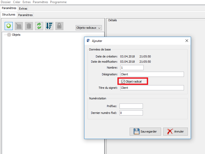
Task: Click the Préfixe input field
Action: coord(131,106)
